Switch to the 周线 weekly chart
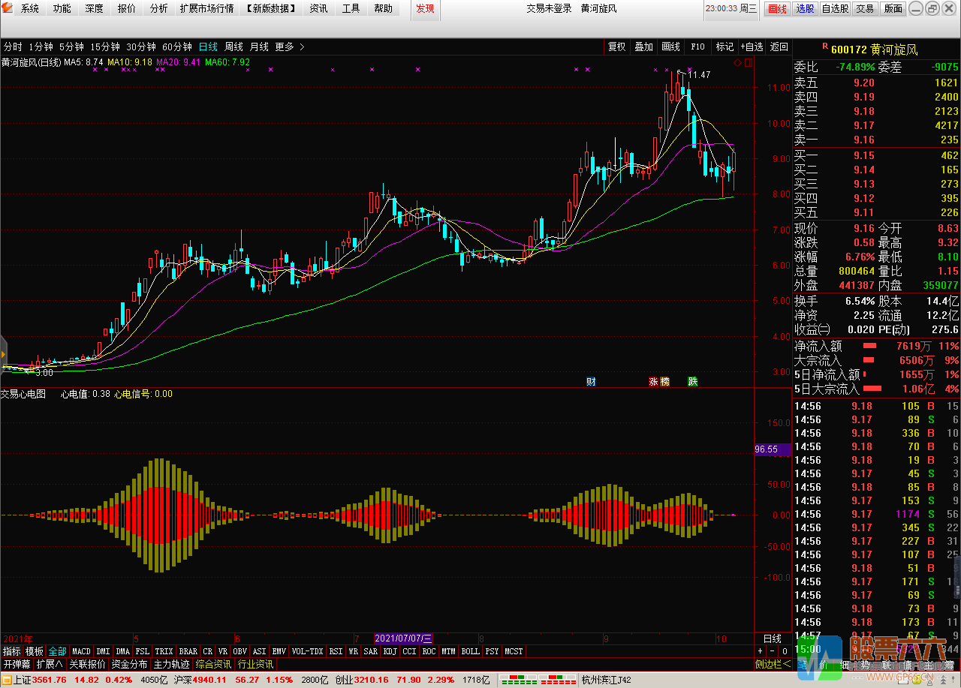961x688 pixels. (x=233, y=47)
